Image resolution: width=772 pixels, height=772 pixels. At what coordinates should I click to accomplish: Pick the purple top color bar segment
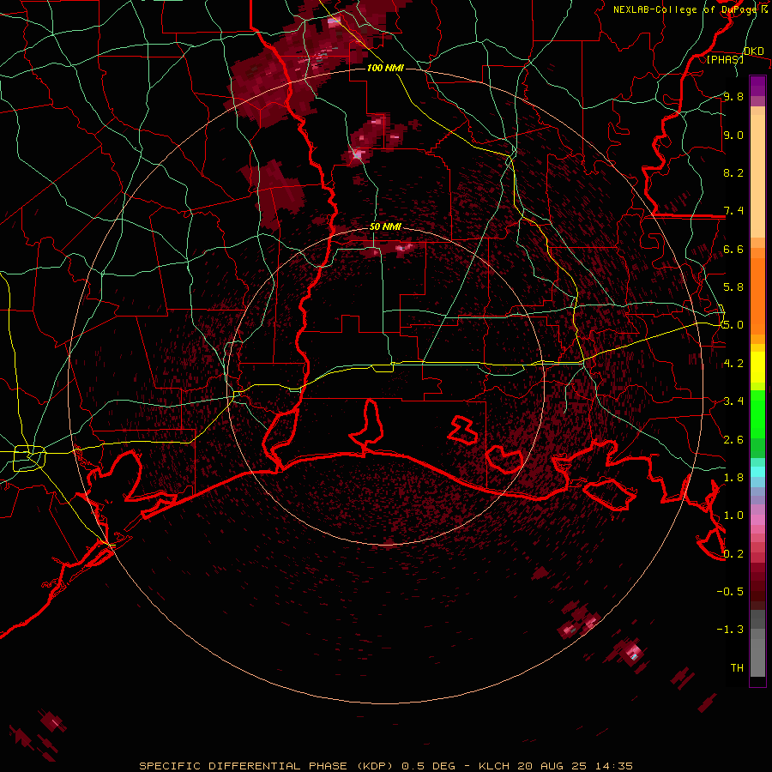pyautogui.click(x=757, y=86)
